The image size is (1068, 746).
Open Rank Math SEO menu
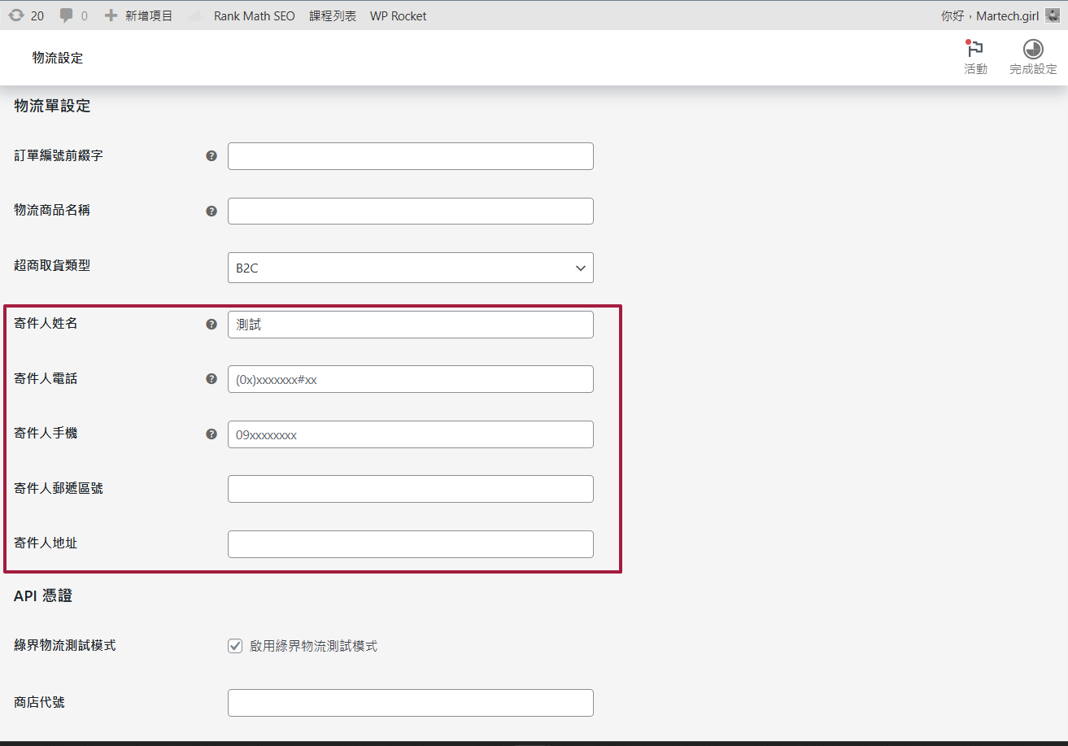254,15
